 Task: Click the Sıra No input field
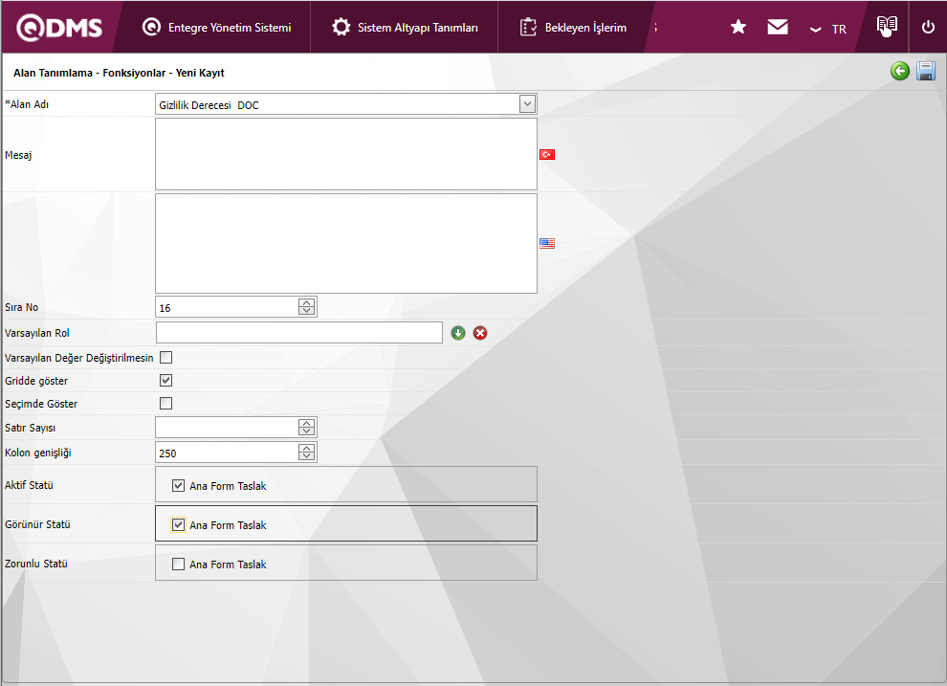[227, 307]
